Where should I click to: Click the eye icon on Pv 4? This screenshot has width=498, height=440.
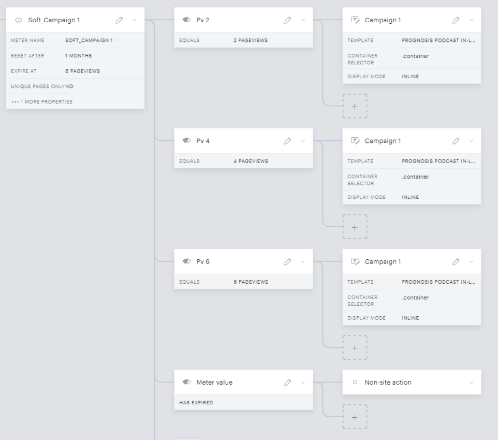coord(186,141)
